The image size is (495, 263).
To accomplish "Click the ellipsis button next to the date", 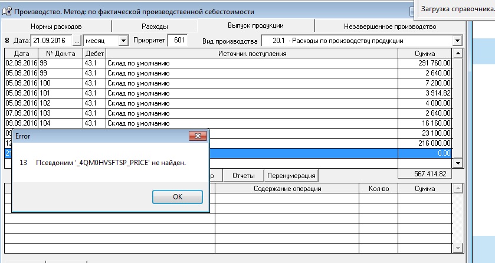I will point(77,41).
